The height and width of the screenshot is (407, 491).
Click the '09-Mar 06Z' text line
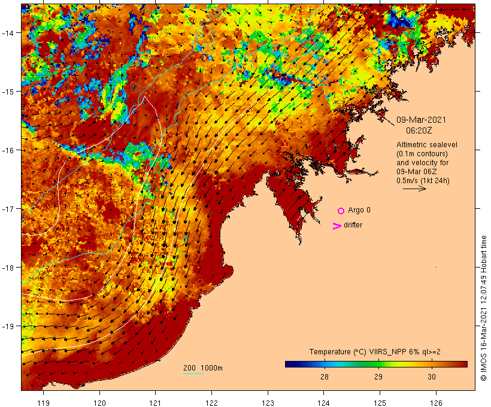(x=417, y=172)
